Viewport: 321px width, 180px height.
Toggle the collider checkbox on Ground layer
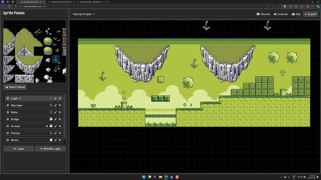pyautogui.click(x=51, y=126)
